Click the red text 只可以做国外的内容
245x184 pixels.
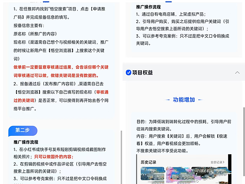coord(54,157)
